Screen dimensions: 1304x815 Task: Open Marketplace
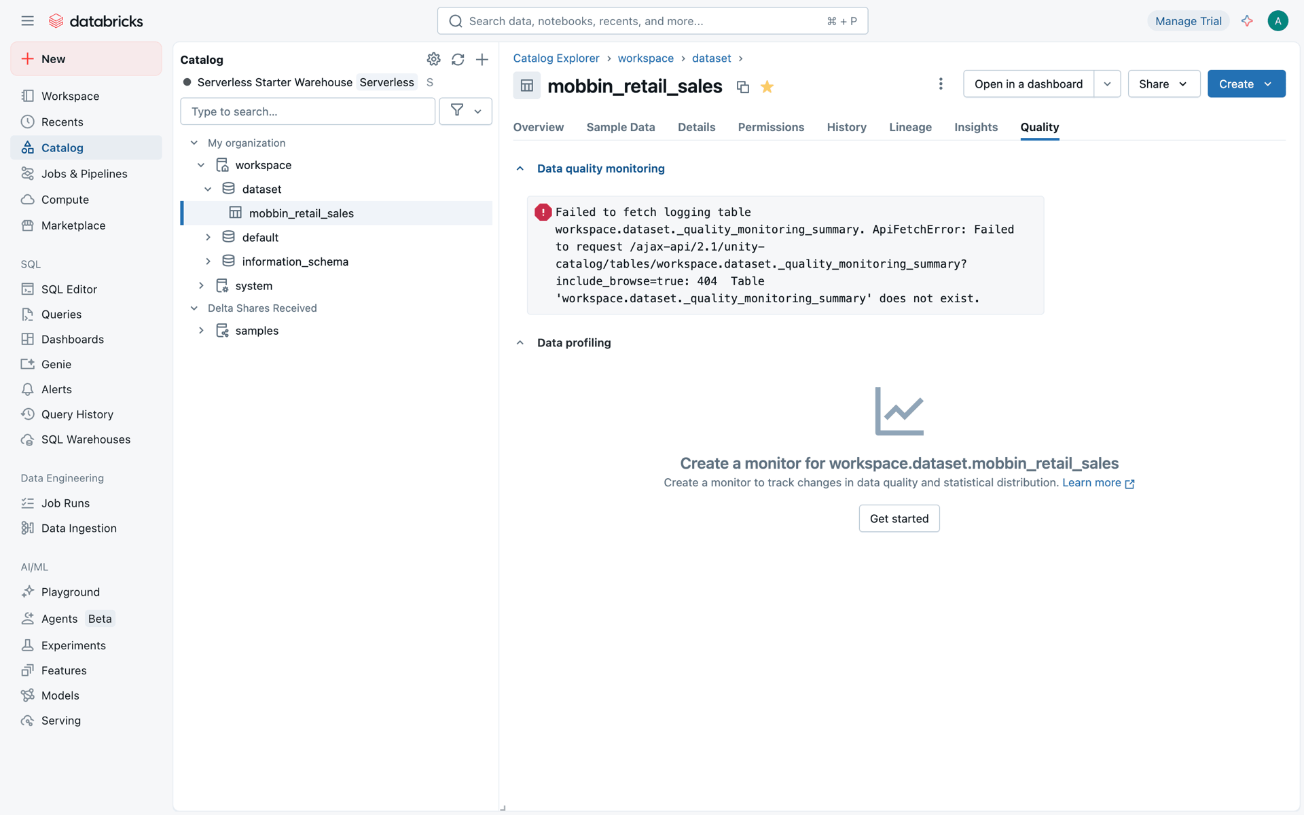(86, 225)
